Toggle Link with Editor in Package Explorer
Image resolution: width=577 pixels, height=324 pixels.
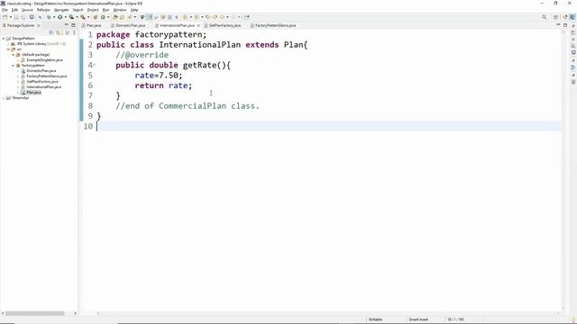click(x=58, y=32)
